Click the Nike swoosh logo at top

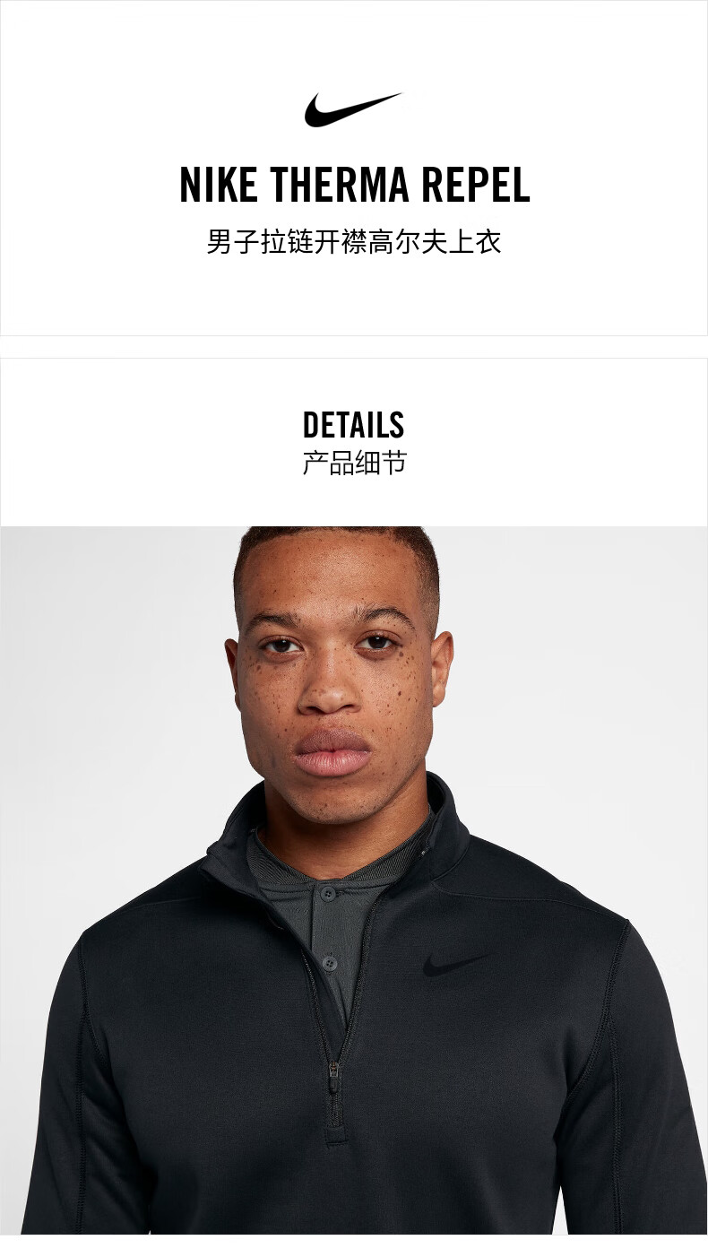pyautogui.click(x=353, y=109)
